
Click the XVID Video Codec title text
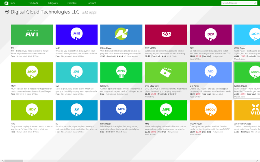pos(243,124)
